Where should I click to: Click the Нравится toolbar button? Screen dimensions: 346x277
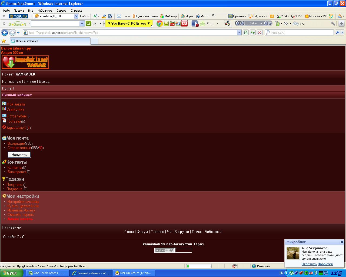pos(237,16)
